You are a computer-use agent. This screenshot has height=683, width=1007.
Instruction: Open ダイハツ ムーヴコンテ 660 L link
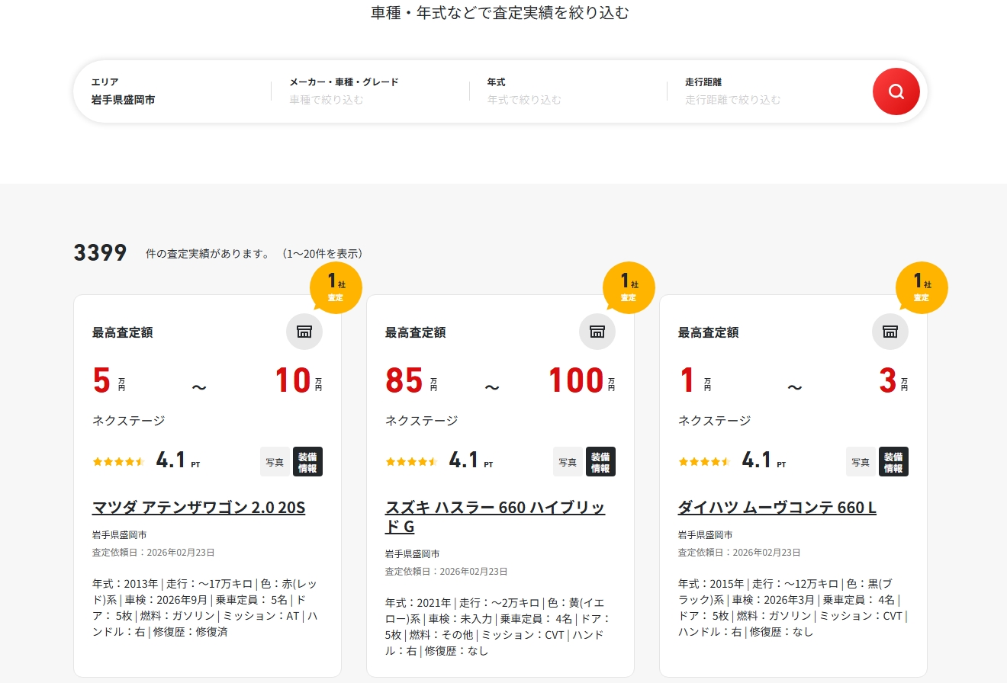[777, 508]
